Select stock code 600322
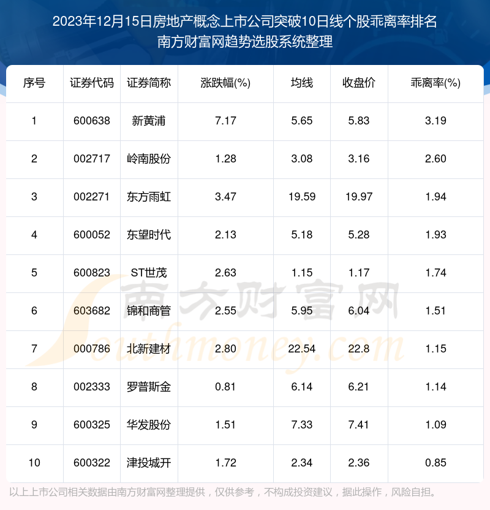Screen dimensions: 490x510 [x=92, y=463]
